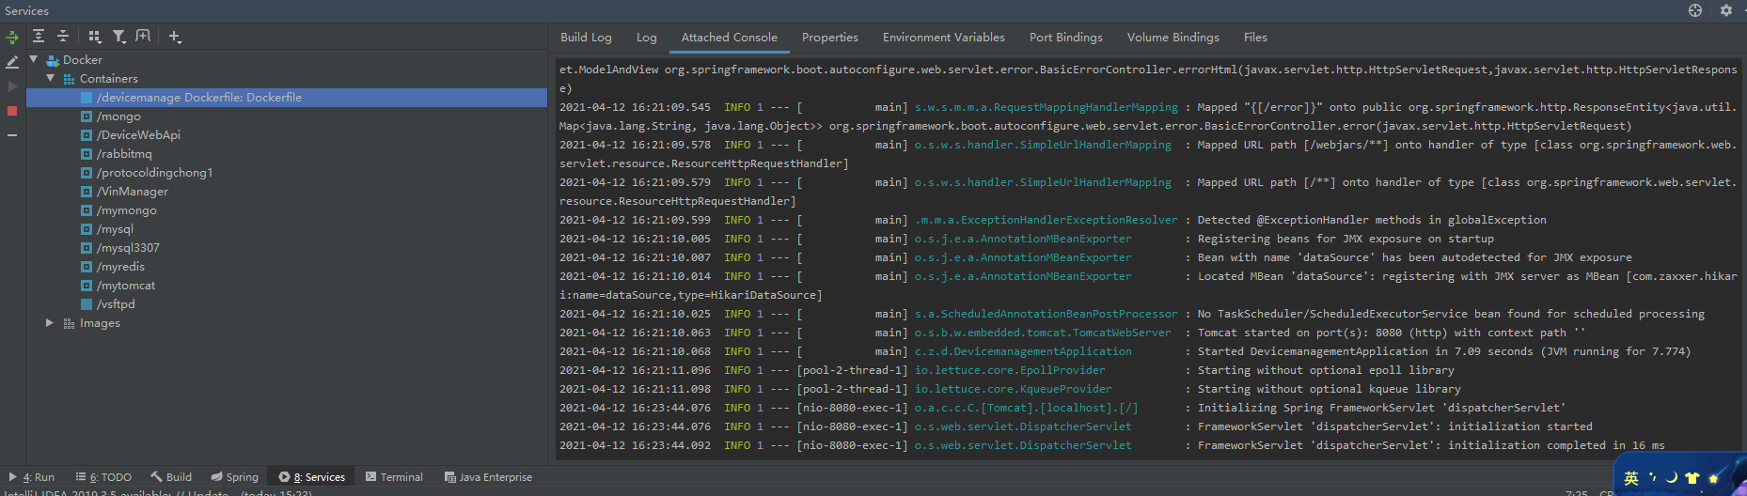Click the icon beside /vsftpd
This screenshot has width=1747, height=496.
pos(87,304)
